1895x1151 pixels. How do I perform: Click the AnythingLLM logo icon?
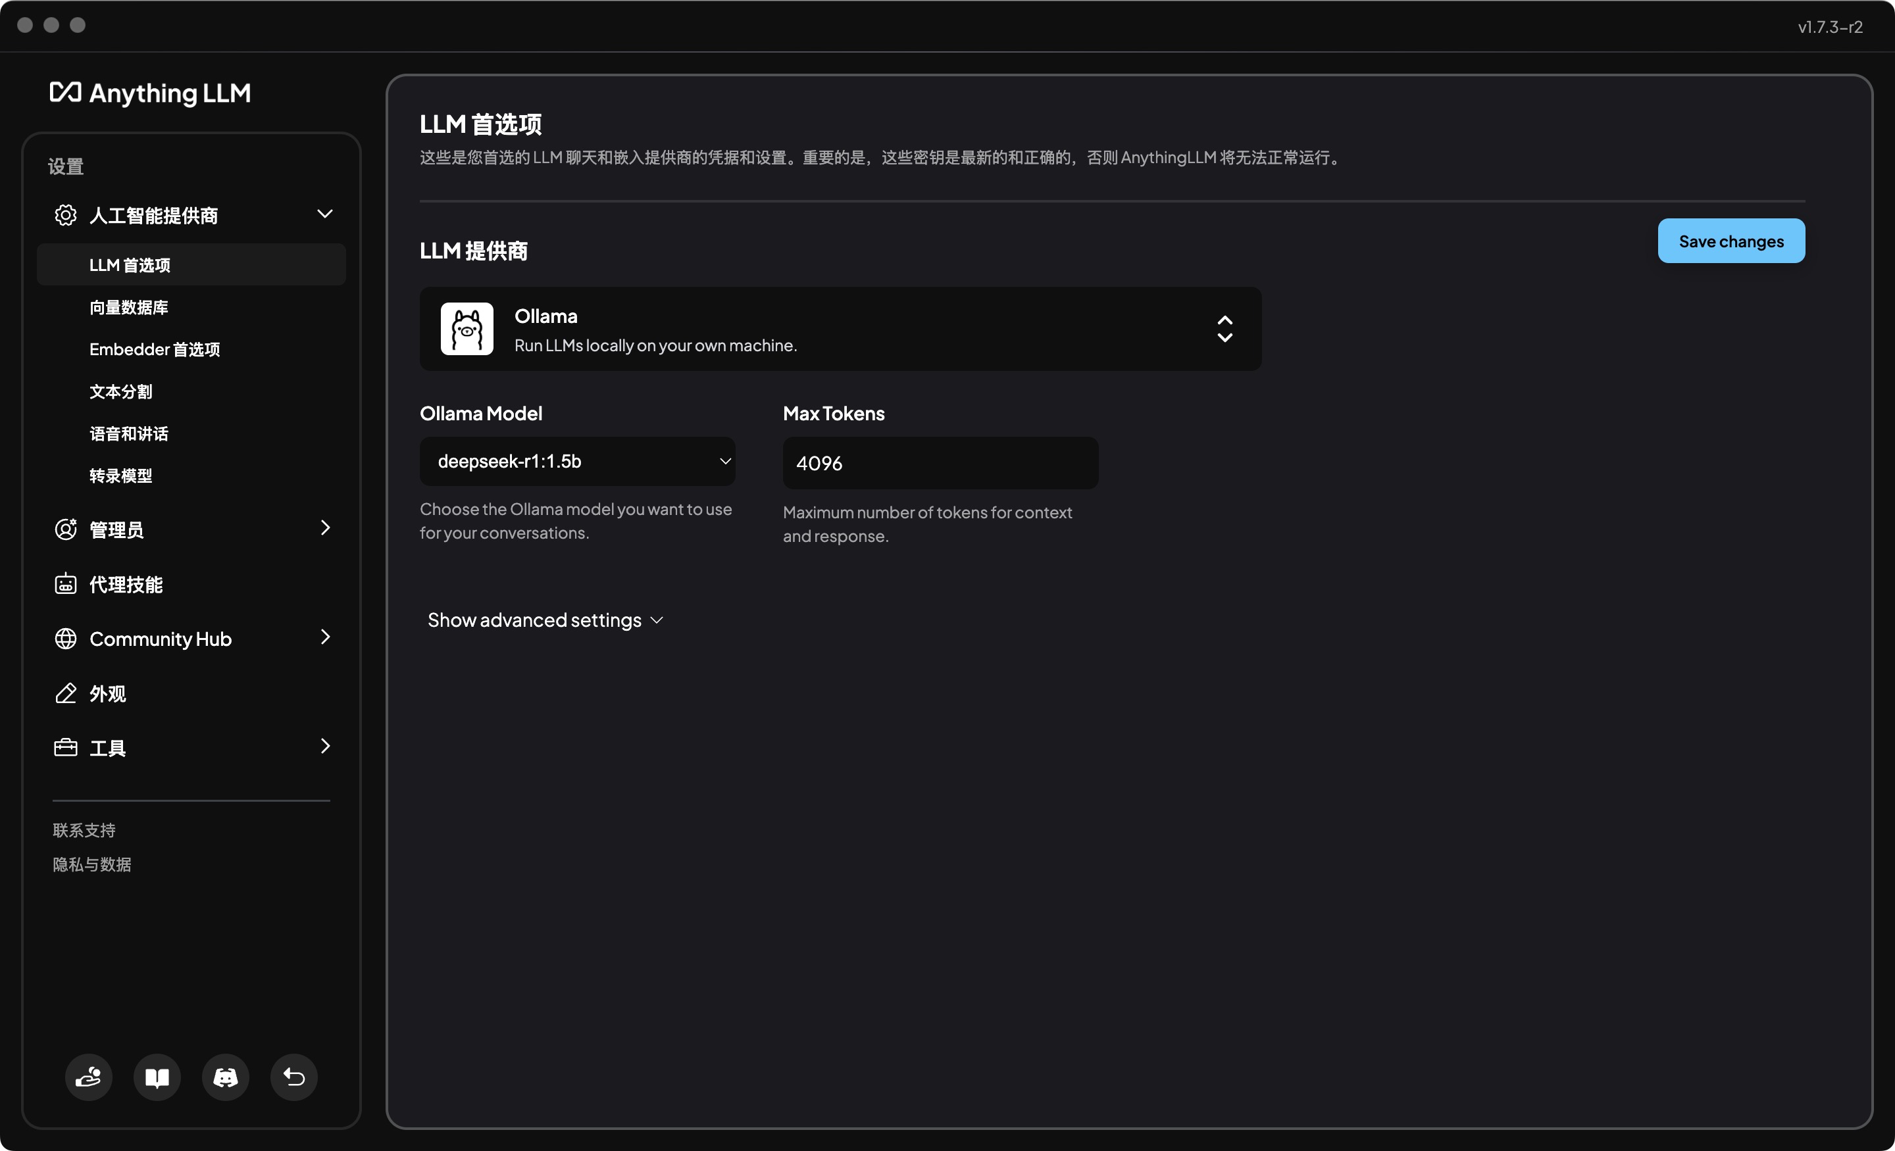[65, 92]
